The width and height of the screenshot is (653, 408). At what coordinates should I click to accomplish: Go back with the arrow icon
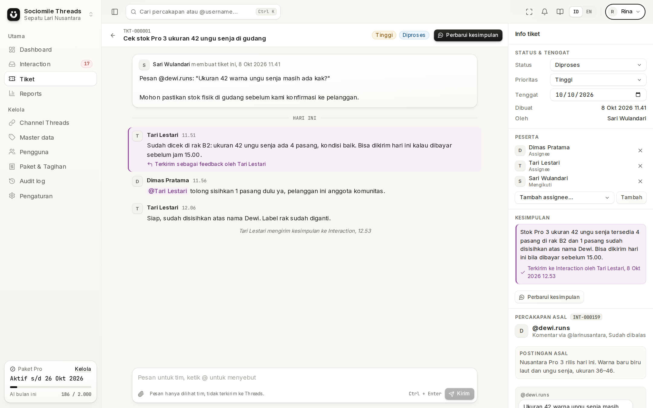click(113, 35)
